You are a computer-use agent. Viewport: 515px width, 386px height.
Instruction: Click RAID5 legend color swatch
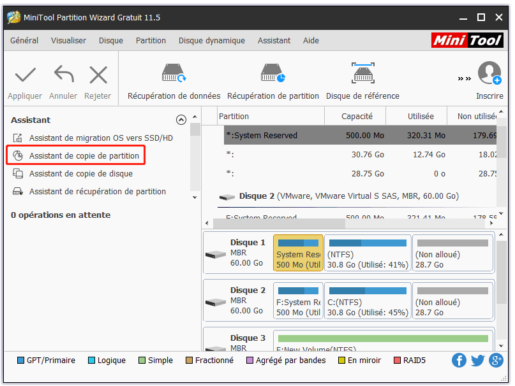397,360
